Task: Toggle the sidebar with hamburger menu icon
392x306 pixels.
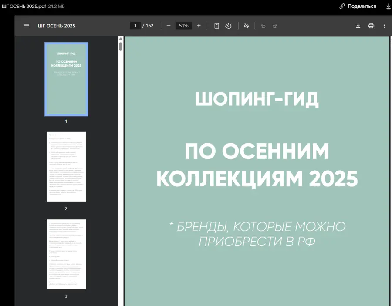Action: pyautogui.click(x=26, y=26)
